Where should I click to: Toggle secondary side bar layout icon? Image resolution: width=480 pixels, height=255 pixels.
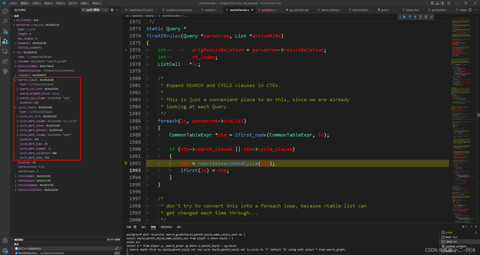click(442, 3)
